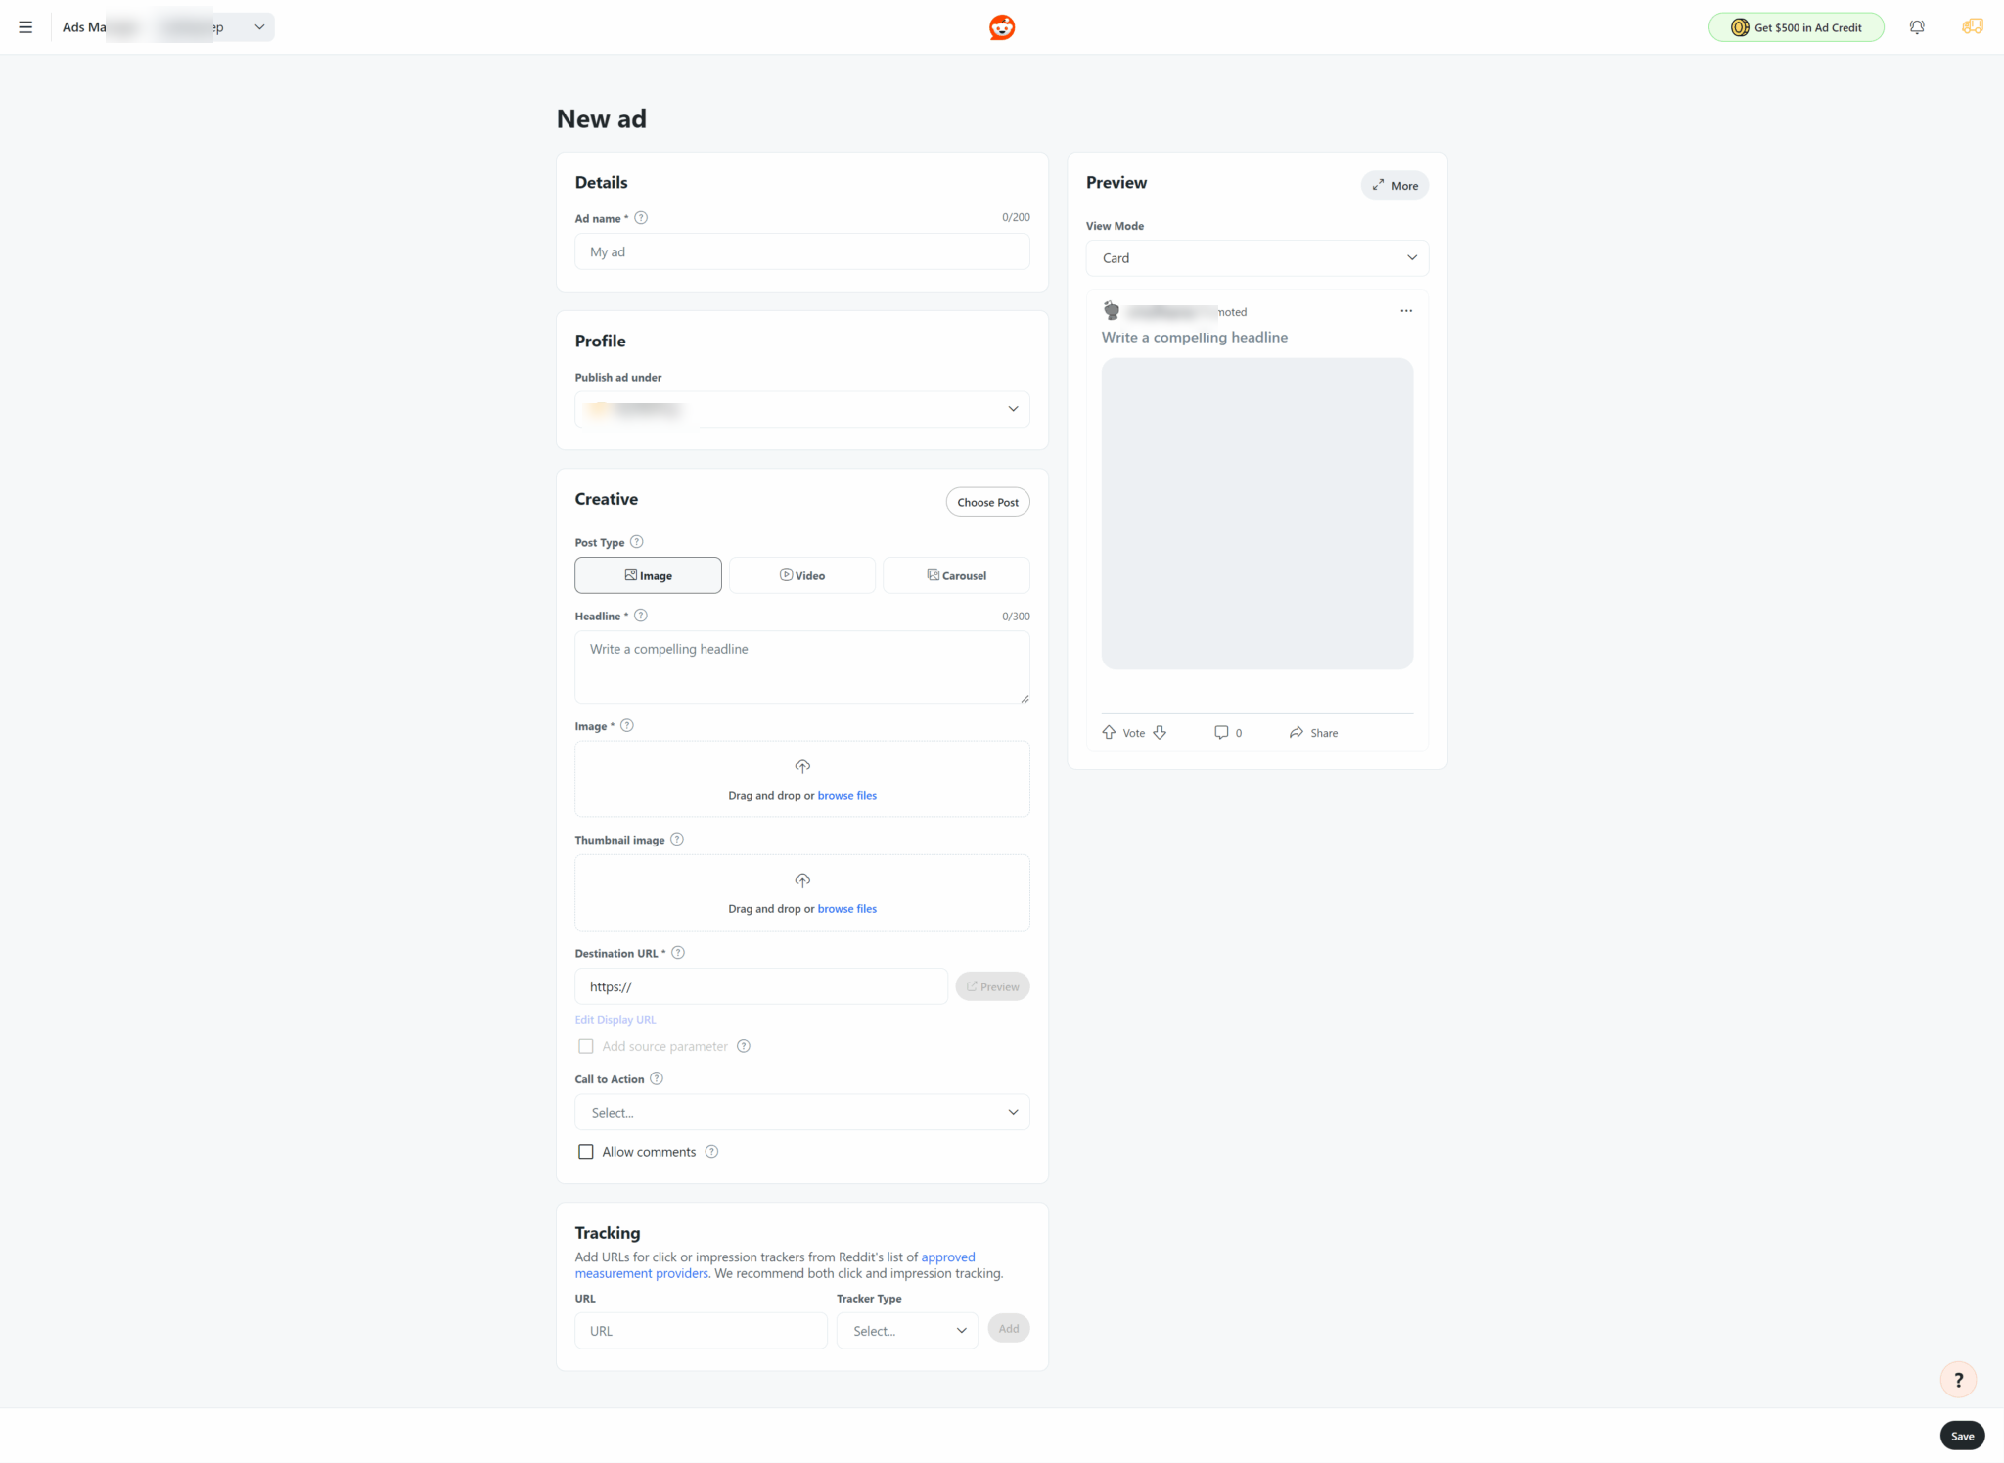This screenshot has width=2004, height=1463.
Task: Click Get $500 in Ad Credit
Action: 1796,27
